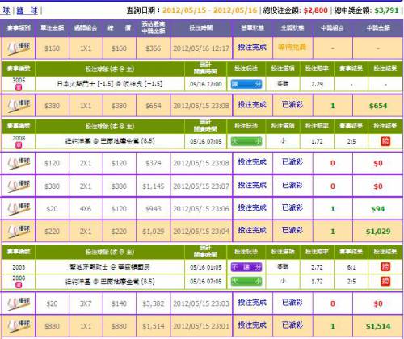Click the game number 2003

pos(19,267)
